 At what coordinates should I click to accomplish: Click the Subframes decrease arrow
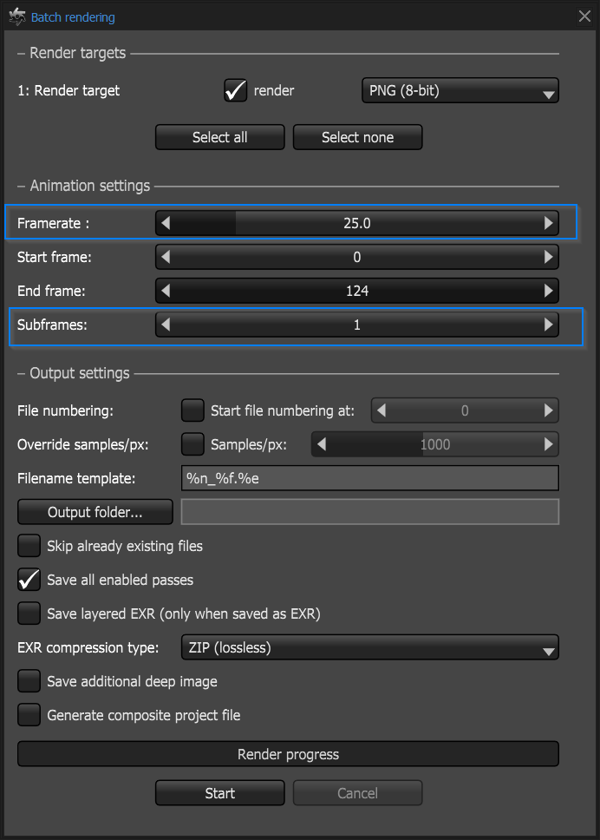(166, 325)
